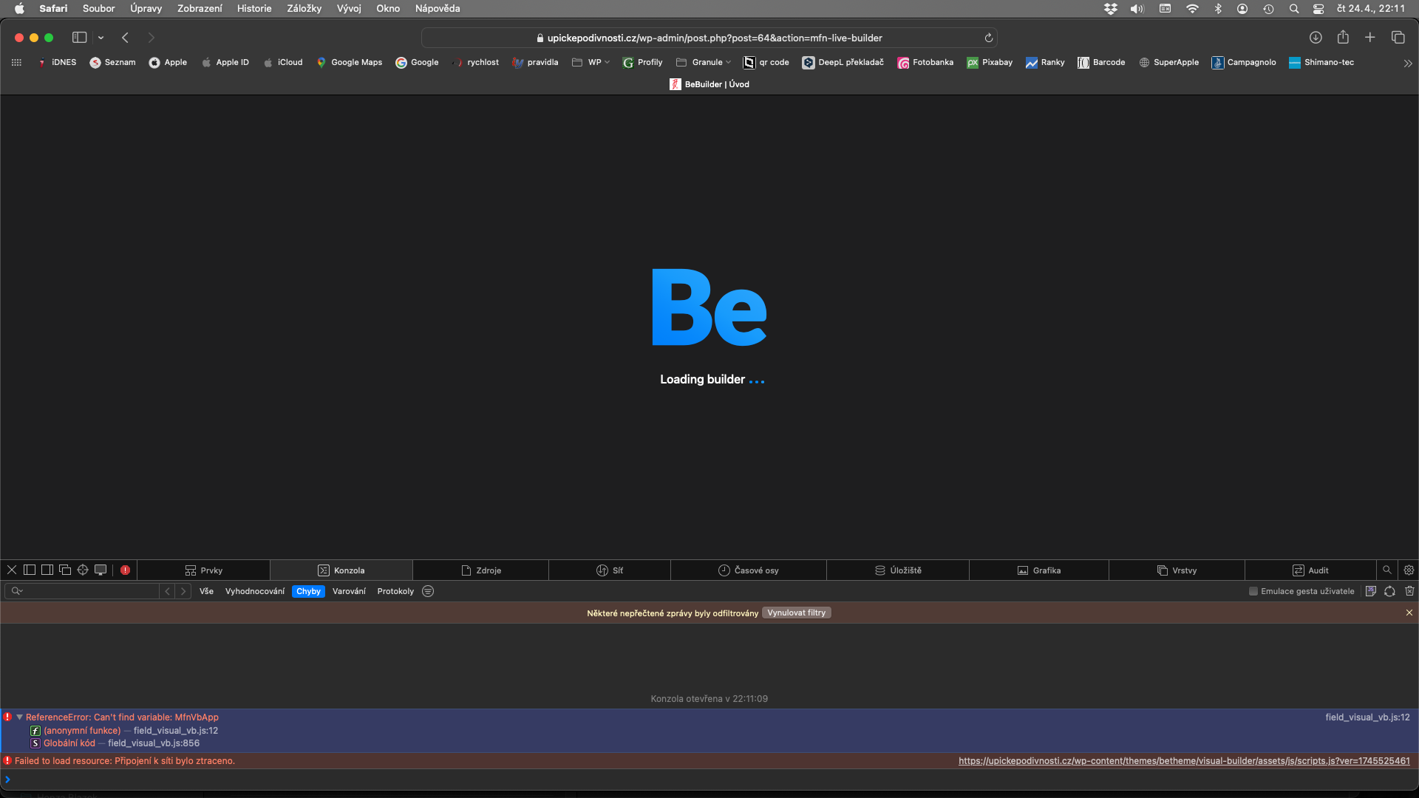Viewport: 1419px width, 798px height.
Task: Open the Vývoj menu
Action: point(349,8)
